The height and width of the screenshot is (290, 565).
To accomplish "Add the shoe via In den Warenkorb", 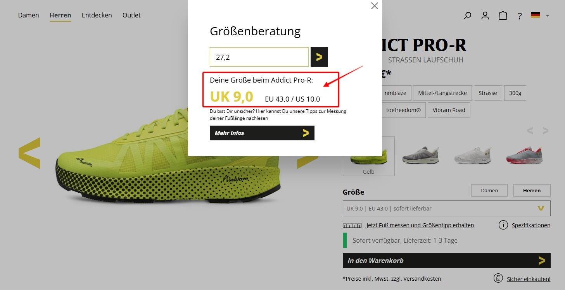I will (446, 261).
